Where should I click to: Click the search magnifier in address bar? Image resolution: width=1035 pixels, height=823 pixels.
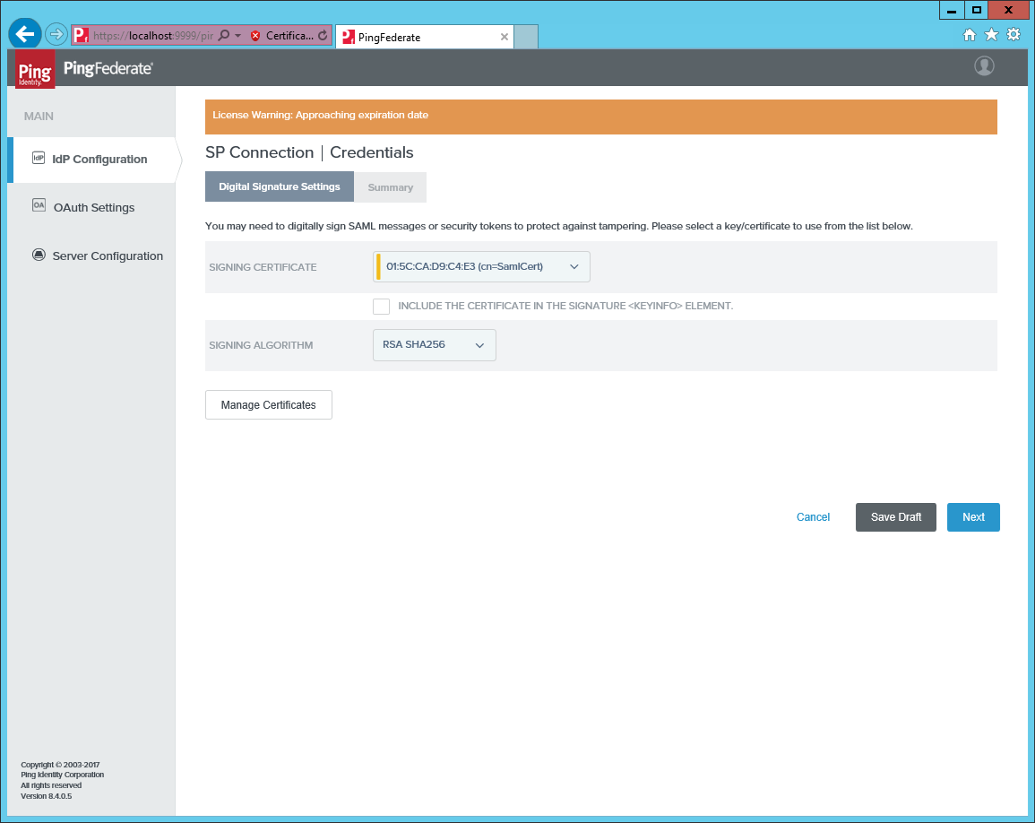coord(224,36)
